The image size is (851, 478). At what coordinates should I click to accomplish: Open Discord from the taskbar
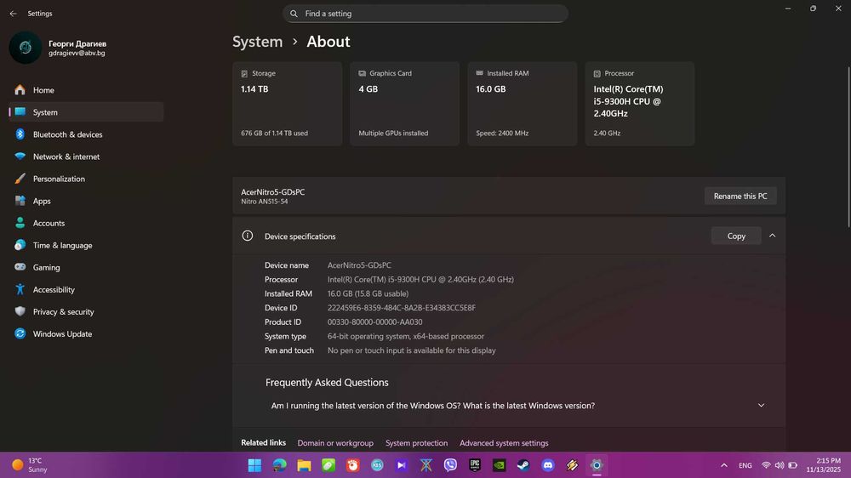click(x=548, y=465)
